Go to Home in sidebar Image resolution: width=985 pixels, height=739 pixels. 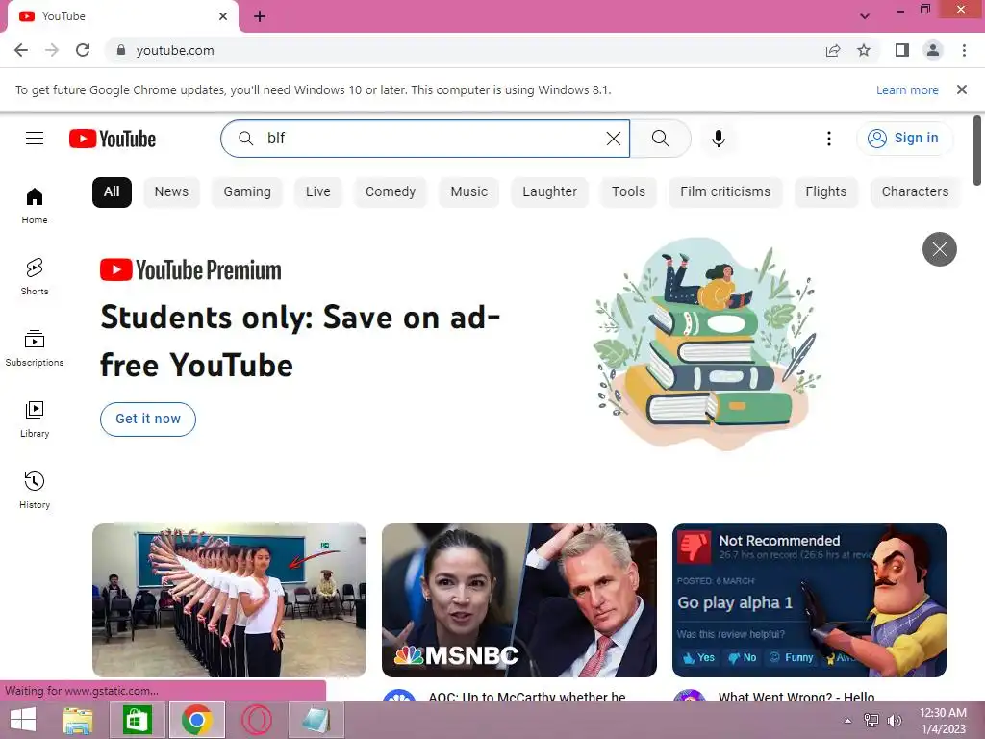(35, 206)
